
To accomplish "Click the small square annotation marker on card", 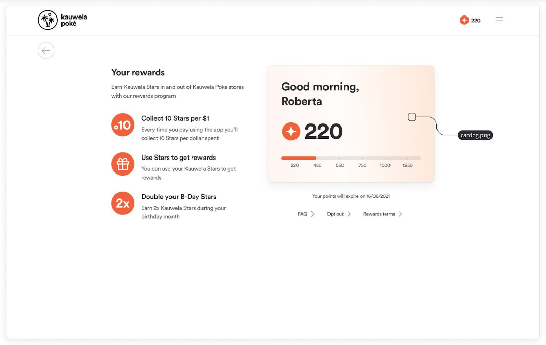I will [x=412, y=117].
